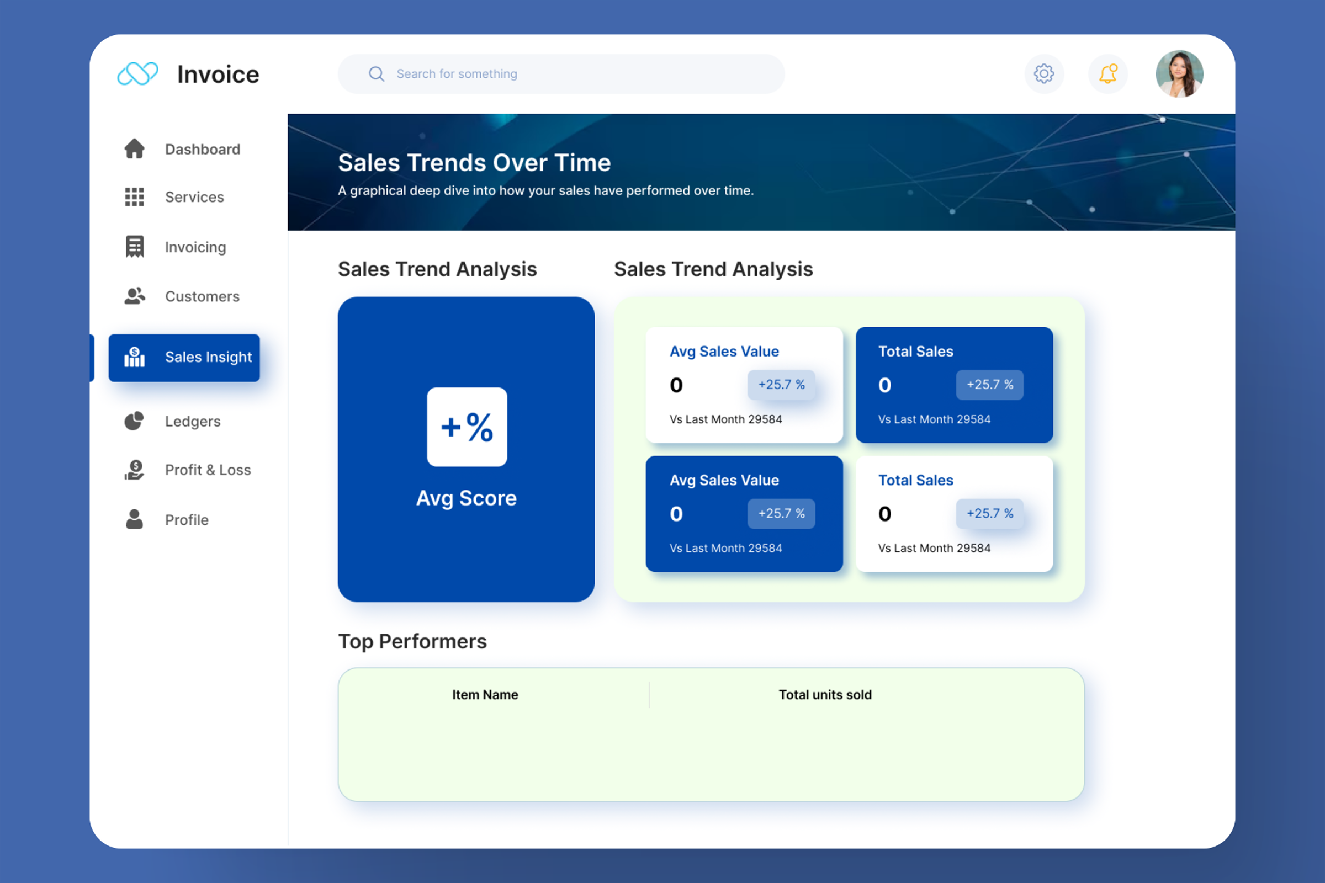Click the Item Name column header
This screenshot has height=883, width=1325.
[485, 695]
